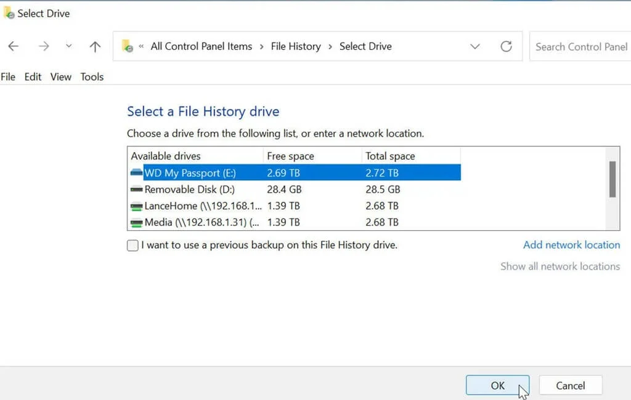Click the up one level arrow

point(94,46)
